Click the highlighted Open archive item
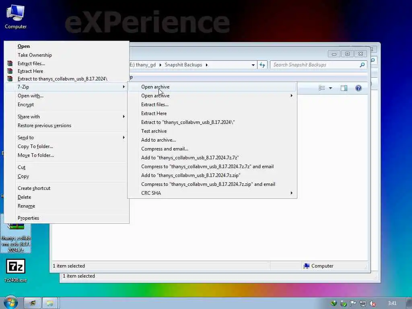This screenshot has height=309, width=412. click(212, 87)
